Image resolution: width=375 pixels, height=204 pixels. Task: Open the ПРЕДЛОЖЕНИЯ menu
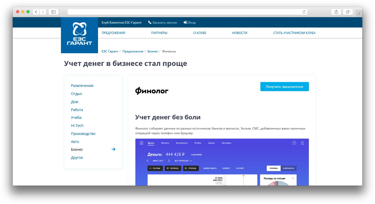[x=113, y=33]
